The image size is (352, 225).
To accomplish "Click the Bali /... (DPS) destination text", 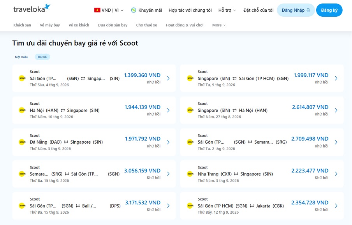I will [101, 206].
